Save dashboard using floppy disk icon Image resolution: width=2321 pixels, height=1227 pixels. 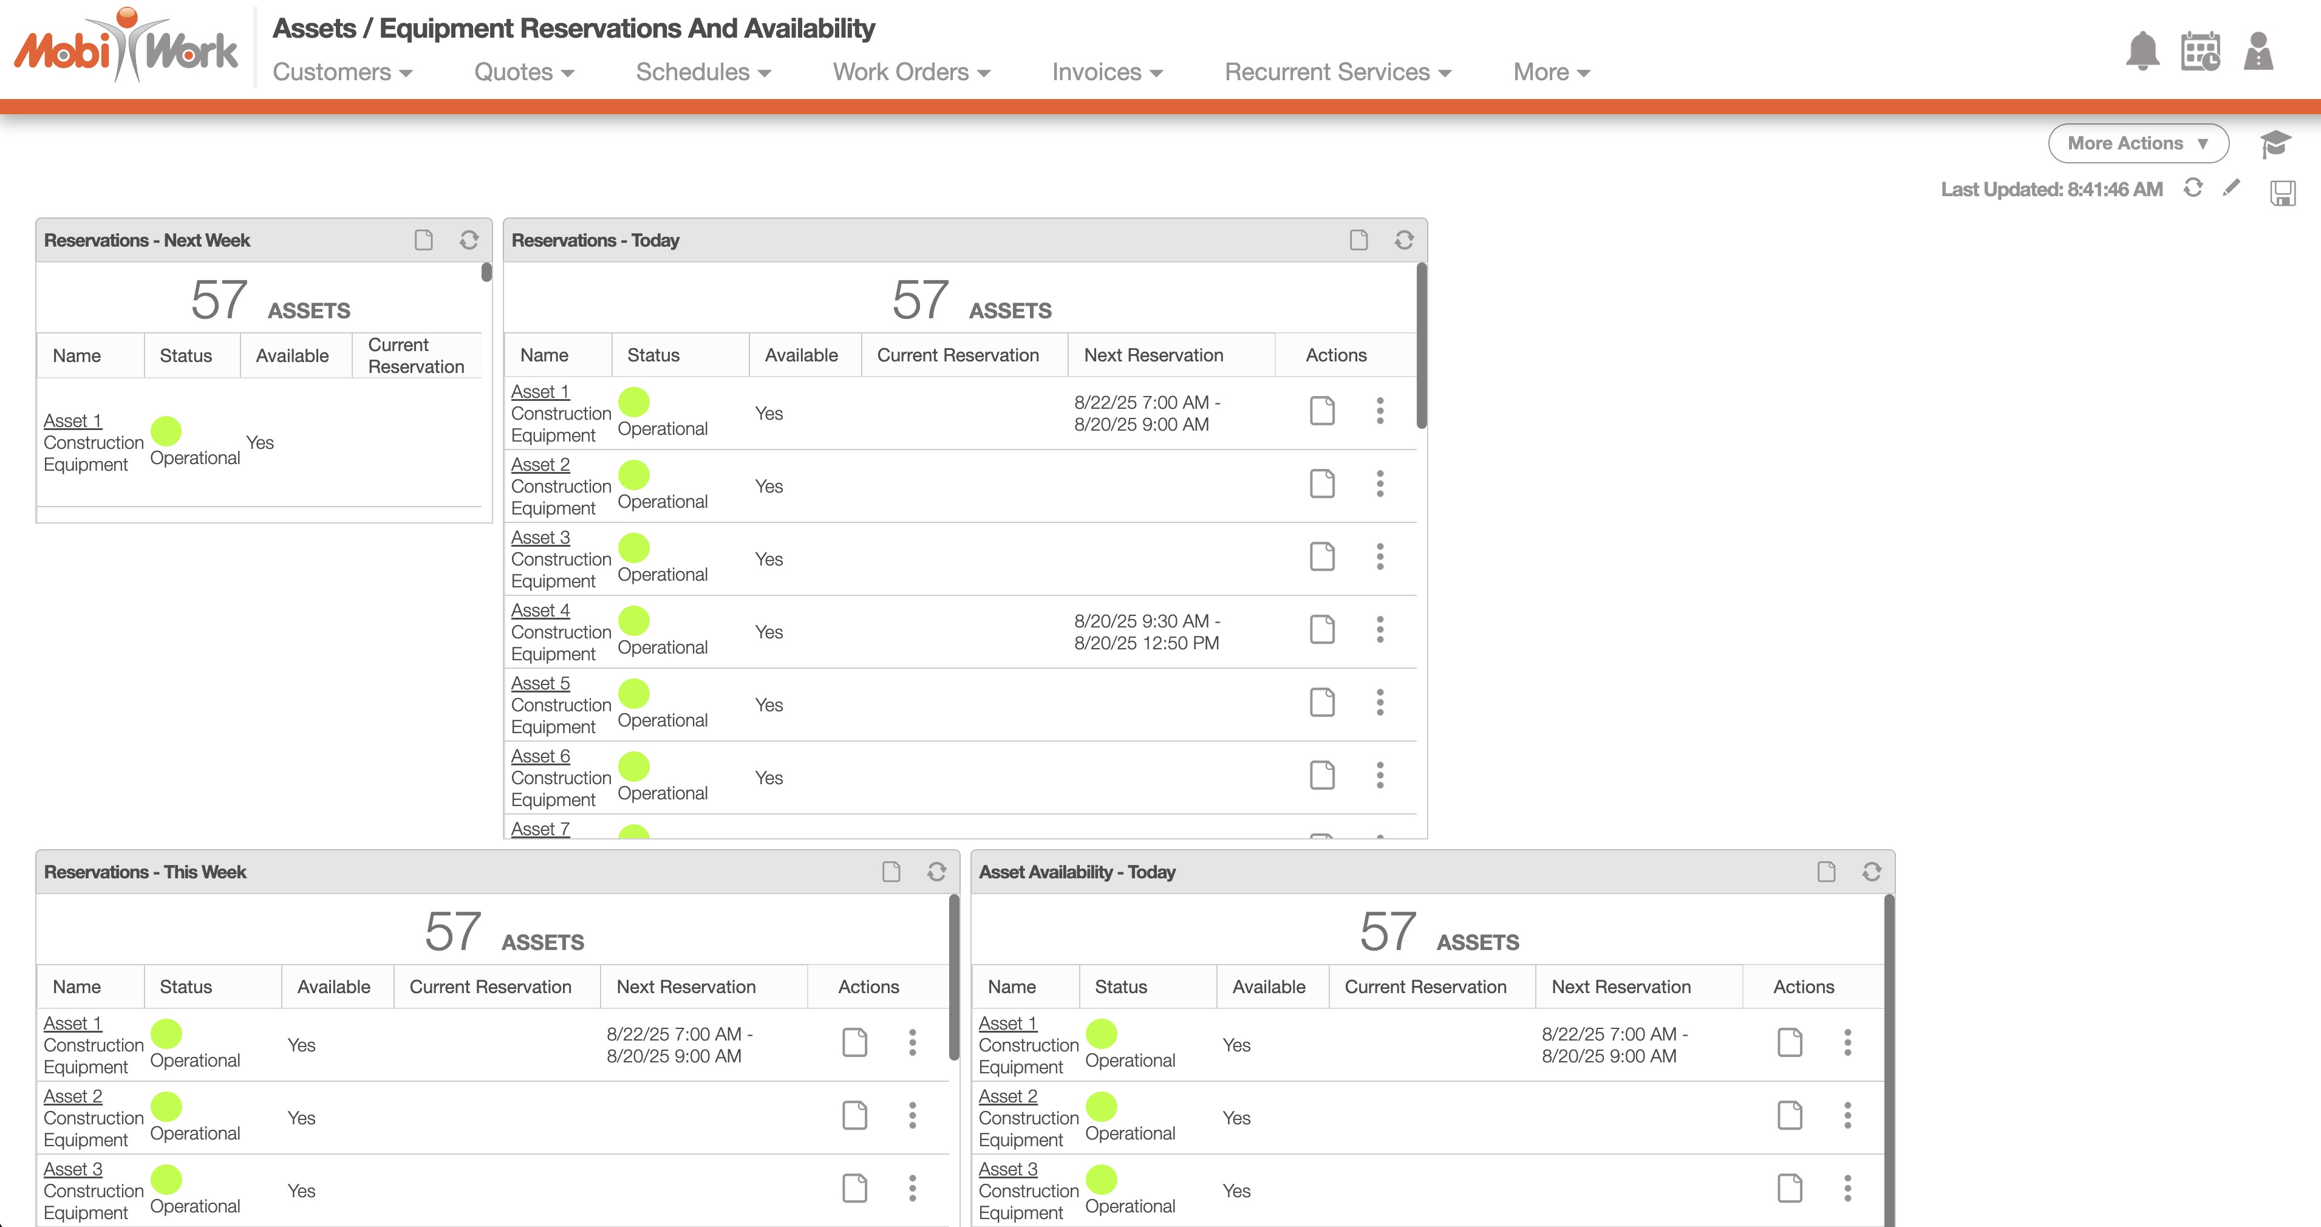pos(2282,192)
